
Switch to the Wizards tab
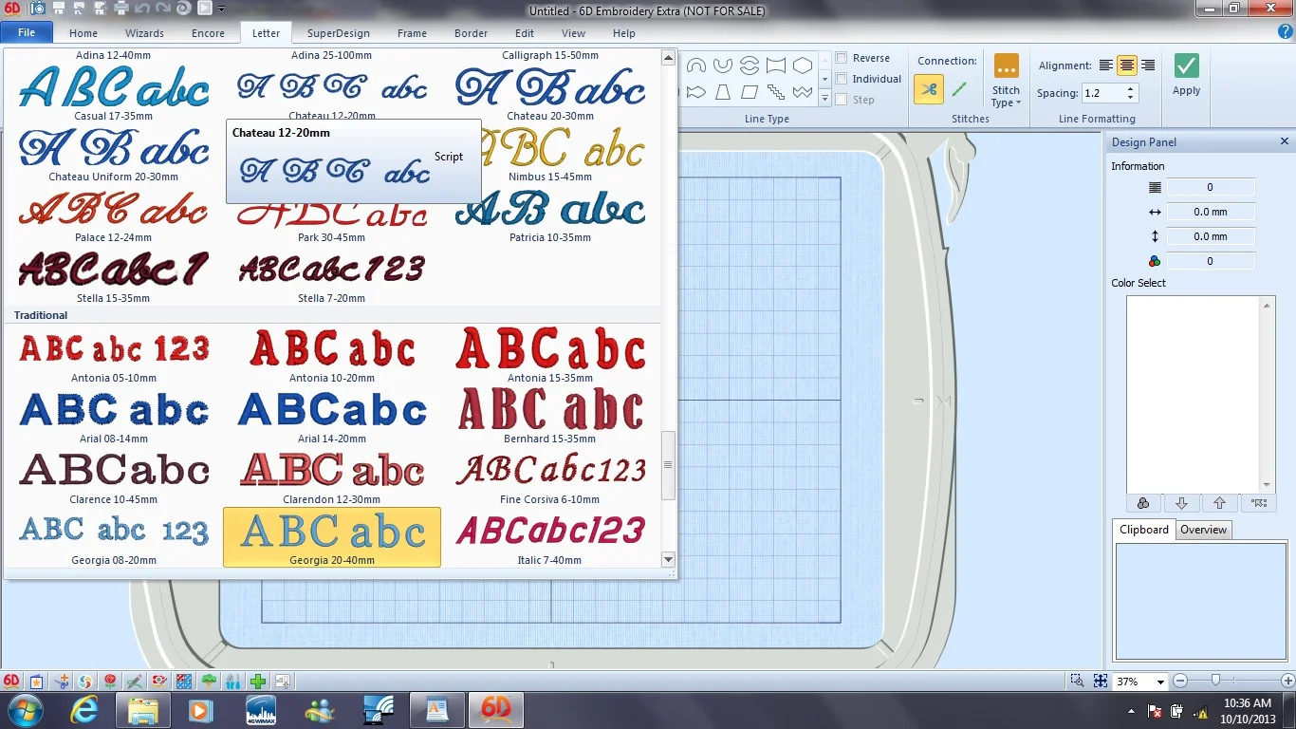point(144,33)
